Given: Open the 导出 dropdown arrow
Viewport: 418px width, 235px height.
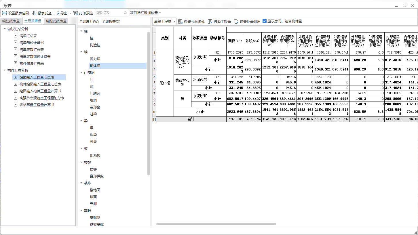Looking at the screenshot, I should [x=70, y=13].
